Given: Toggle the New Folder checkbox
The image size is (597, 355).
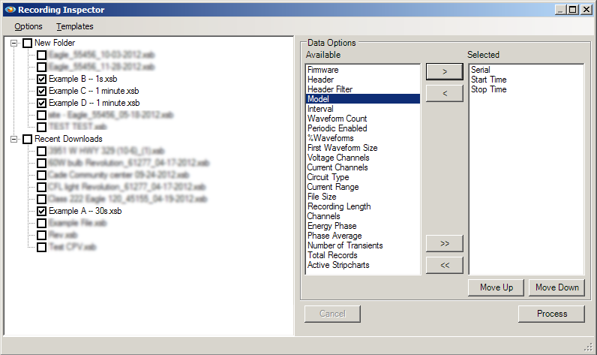Looking at the screenshot, I should point(28,43).
